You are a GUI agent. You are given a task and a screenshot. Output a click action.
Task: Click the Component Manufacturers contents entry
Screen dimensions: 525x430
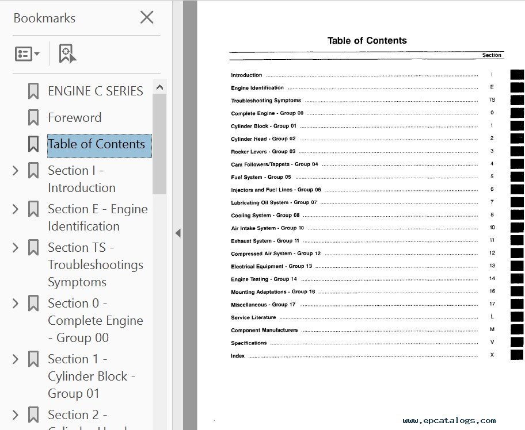pyautogui.click(x=264, y=330)
